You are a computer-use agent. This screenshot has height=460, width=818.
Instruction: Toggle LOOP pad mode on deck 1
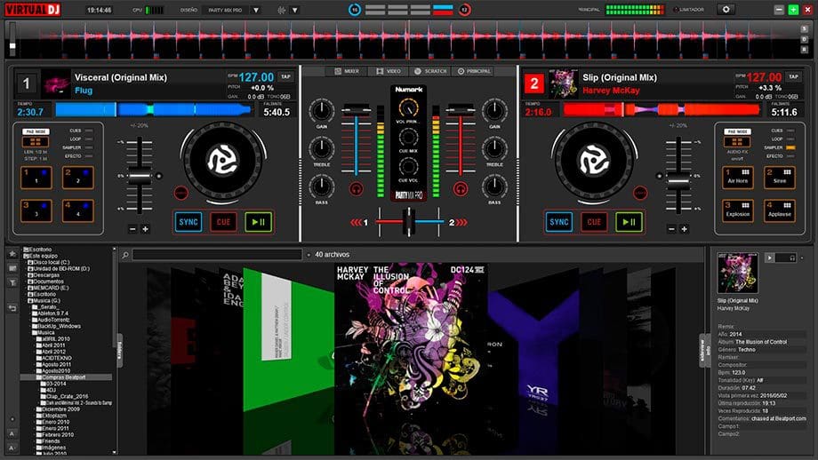[x=89, y=139]
